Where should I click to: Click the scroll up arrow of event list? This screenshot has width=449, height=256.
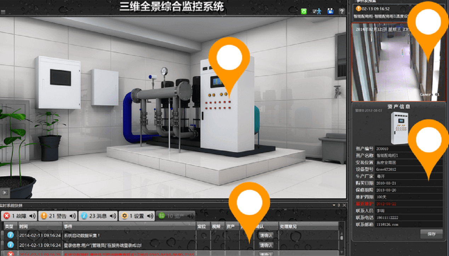tap(342, 233)
